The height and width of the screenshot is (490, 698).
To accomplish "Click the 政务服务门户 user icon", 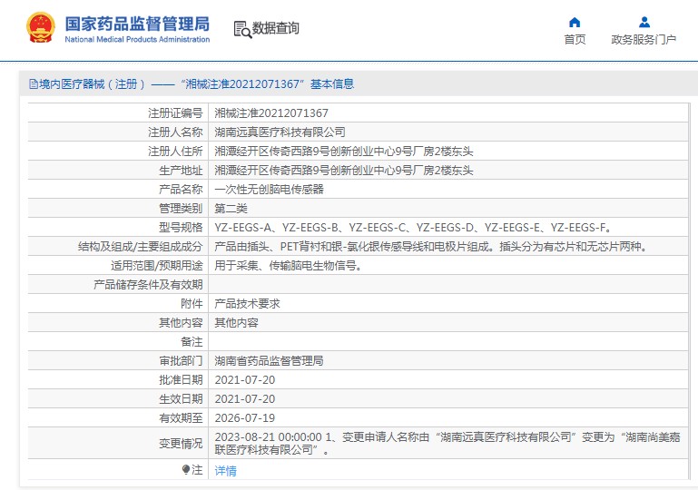I will 644,22.
